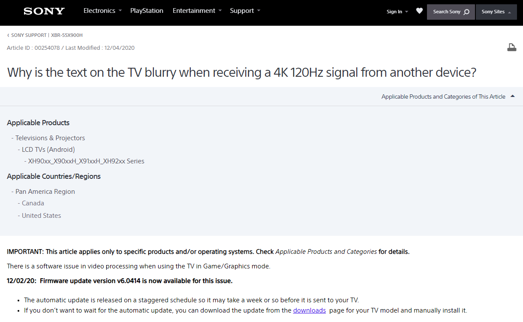Viewport: 523px width, 322px height.
Task: Expand the Entertainment menu
Action: [x=197, y=11]
